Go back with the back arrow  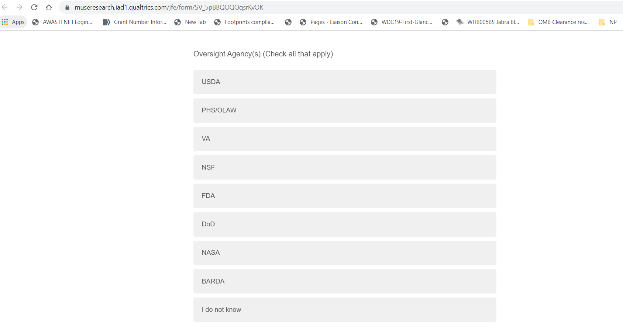click(x=5, y=7)
